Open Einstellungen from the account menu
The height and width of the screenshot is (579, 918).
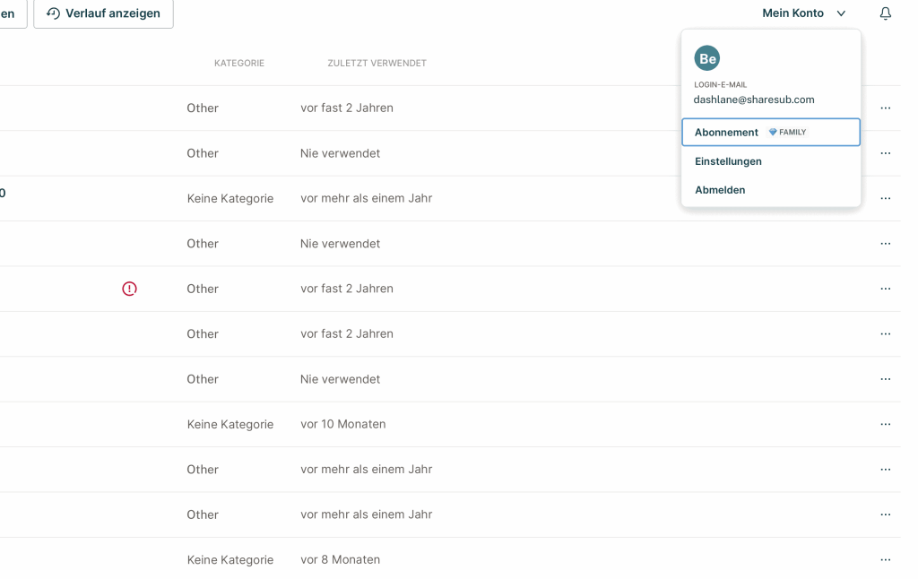coord(728,161)
